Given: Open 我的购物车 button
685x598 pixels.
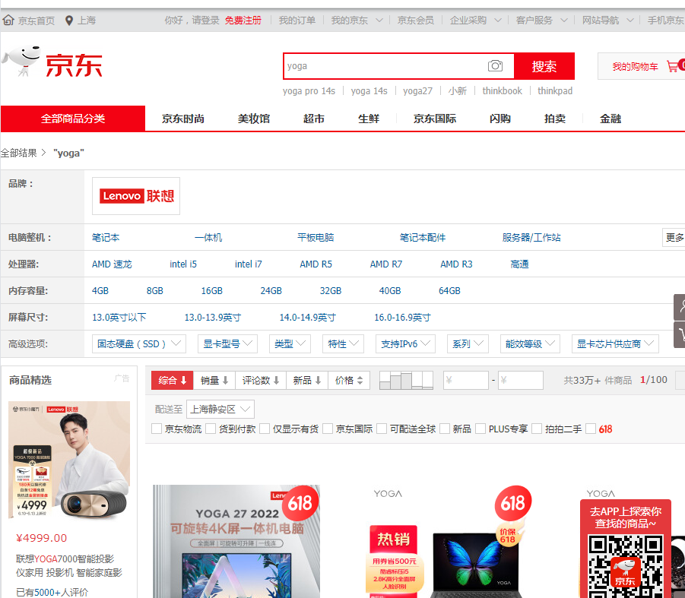Looking at the screenshot, I should pyautogui.click(x=642, y=66).
